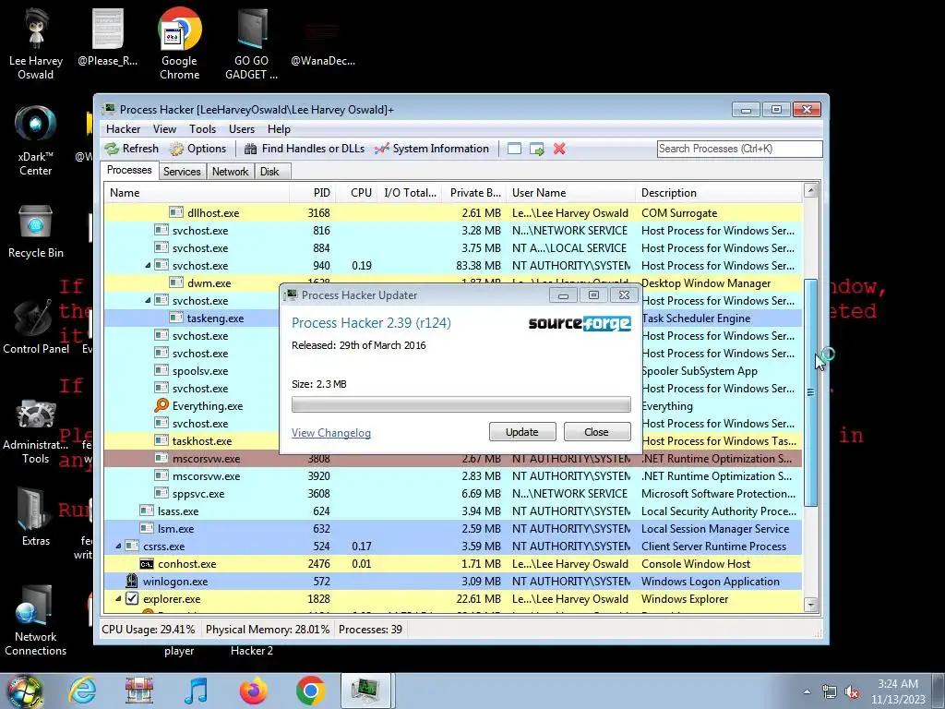Open Chrome from the taskbar

click(x=310, y=691)
